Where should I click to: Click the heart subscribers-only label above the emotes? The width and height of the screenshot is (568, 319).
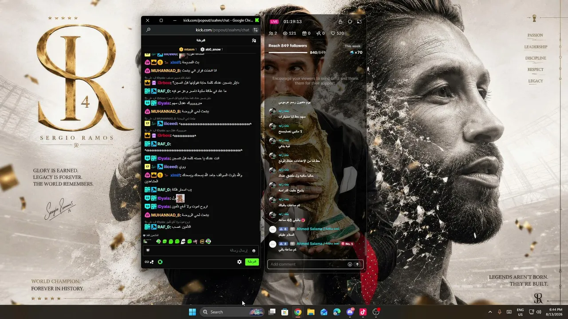(151, 235)
